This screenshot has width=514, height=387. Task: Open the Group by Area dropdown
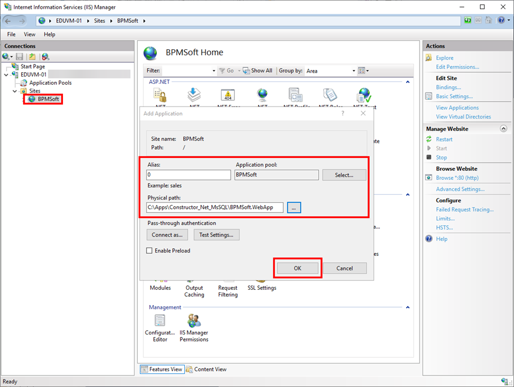pos(354,71)
